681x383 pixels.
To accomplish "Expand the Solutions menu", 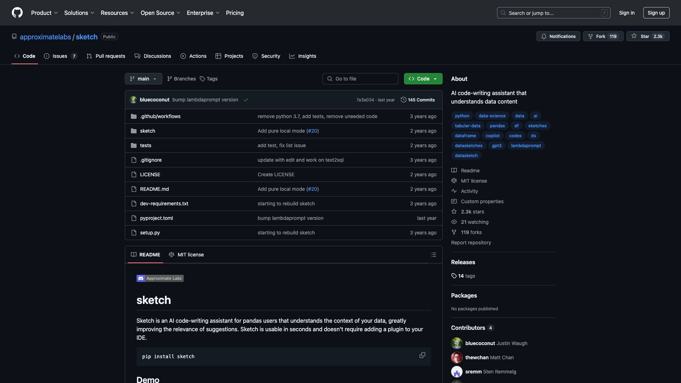I will [79, 13].
